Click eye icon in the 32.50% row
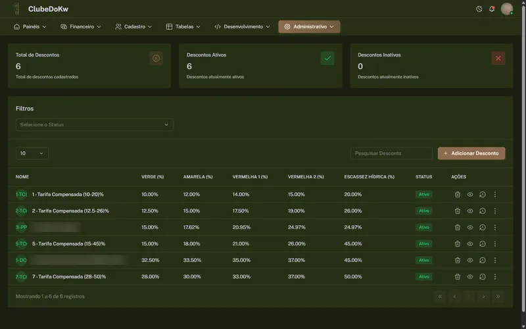526x329 pixels. [x=470, y=260]
